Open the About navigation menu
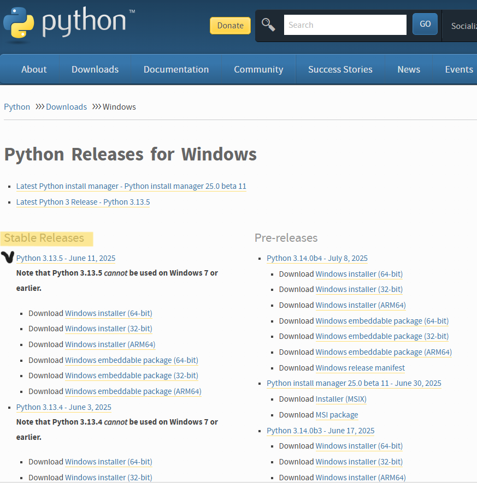 coord(34,69)
